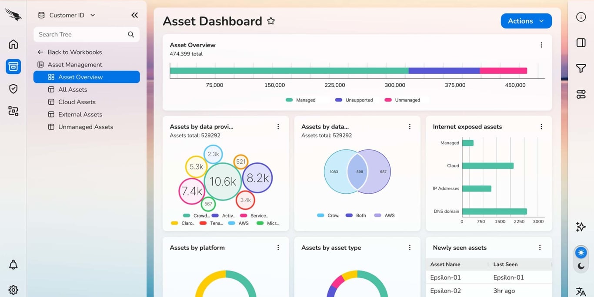Select Unmanaged Assets in the tree
This screenshot has width=594, height=297.
point(85,127)
